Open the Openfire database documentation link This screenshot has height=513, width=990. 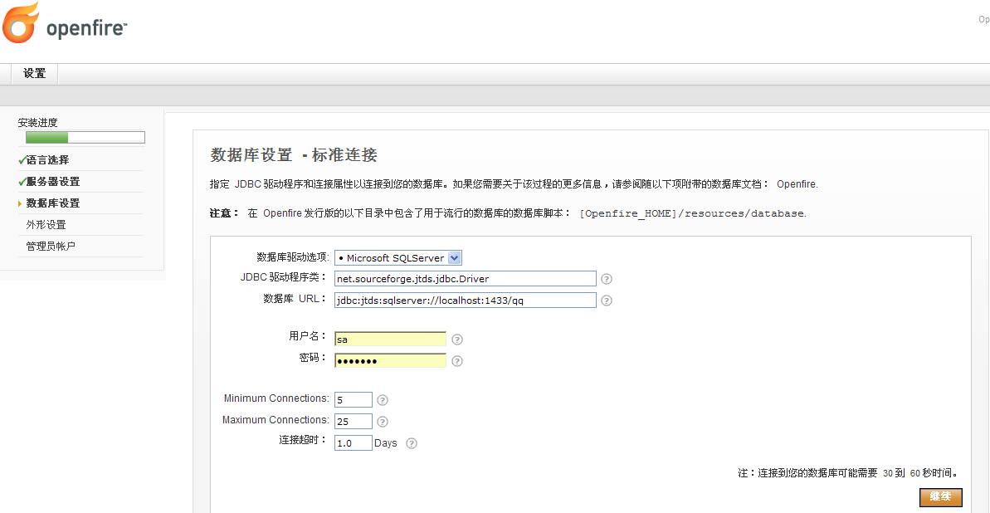pos(797,184)
